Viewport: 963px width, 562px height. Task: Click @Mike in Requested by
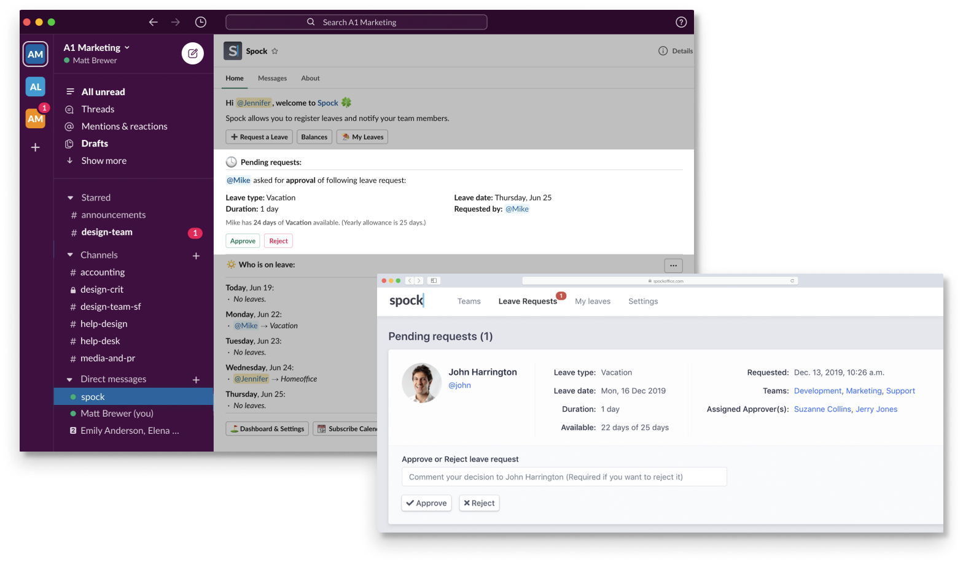coord(517,209)
